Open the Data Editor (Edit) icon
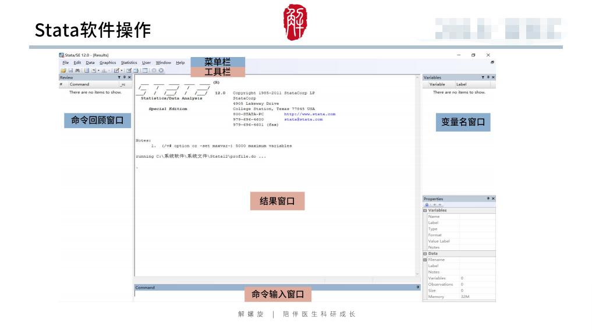The width and height of the screenshot is (592, 330). point(129,70)
